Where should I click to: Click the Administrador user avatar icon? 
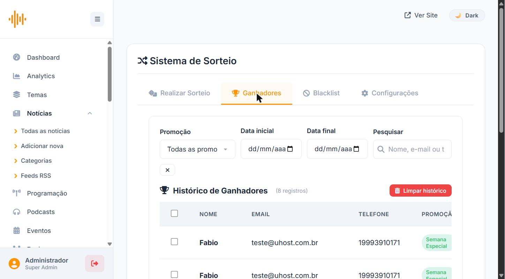(x=14, y=264)
